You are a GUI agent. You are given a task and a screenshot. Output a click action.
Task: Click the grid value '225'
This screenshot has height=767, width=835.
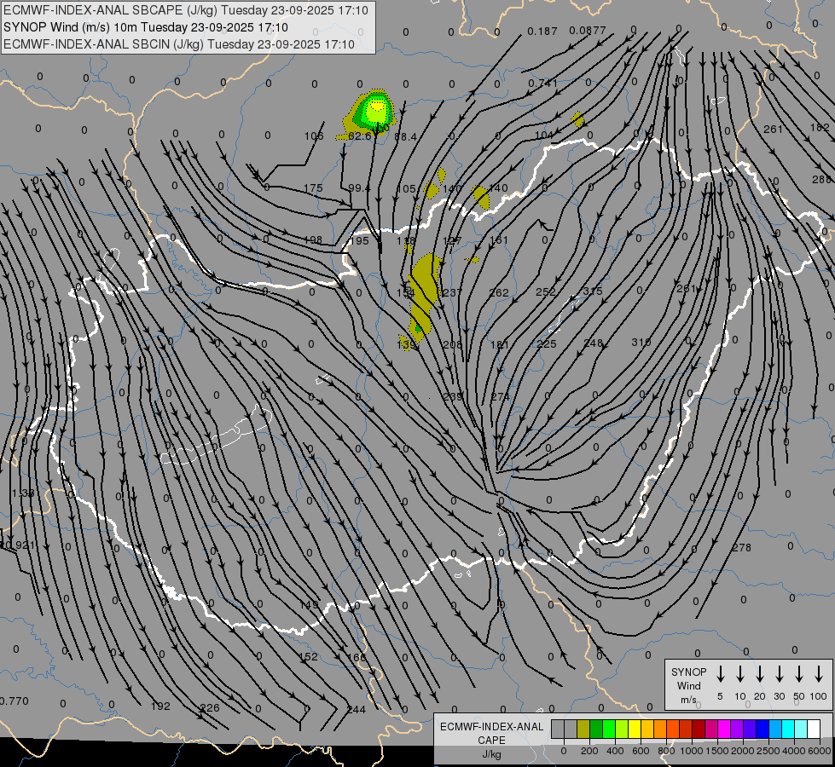coord(547,343)
